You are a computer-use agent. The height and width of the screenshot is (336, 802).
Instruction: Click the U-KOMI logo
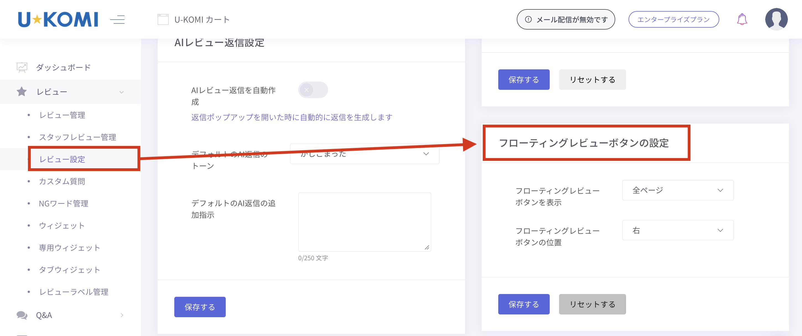tap(58, 19)
